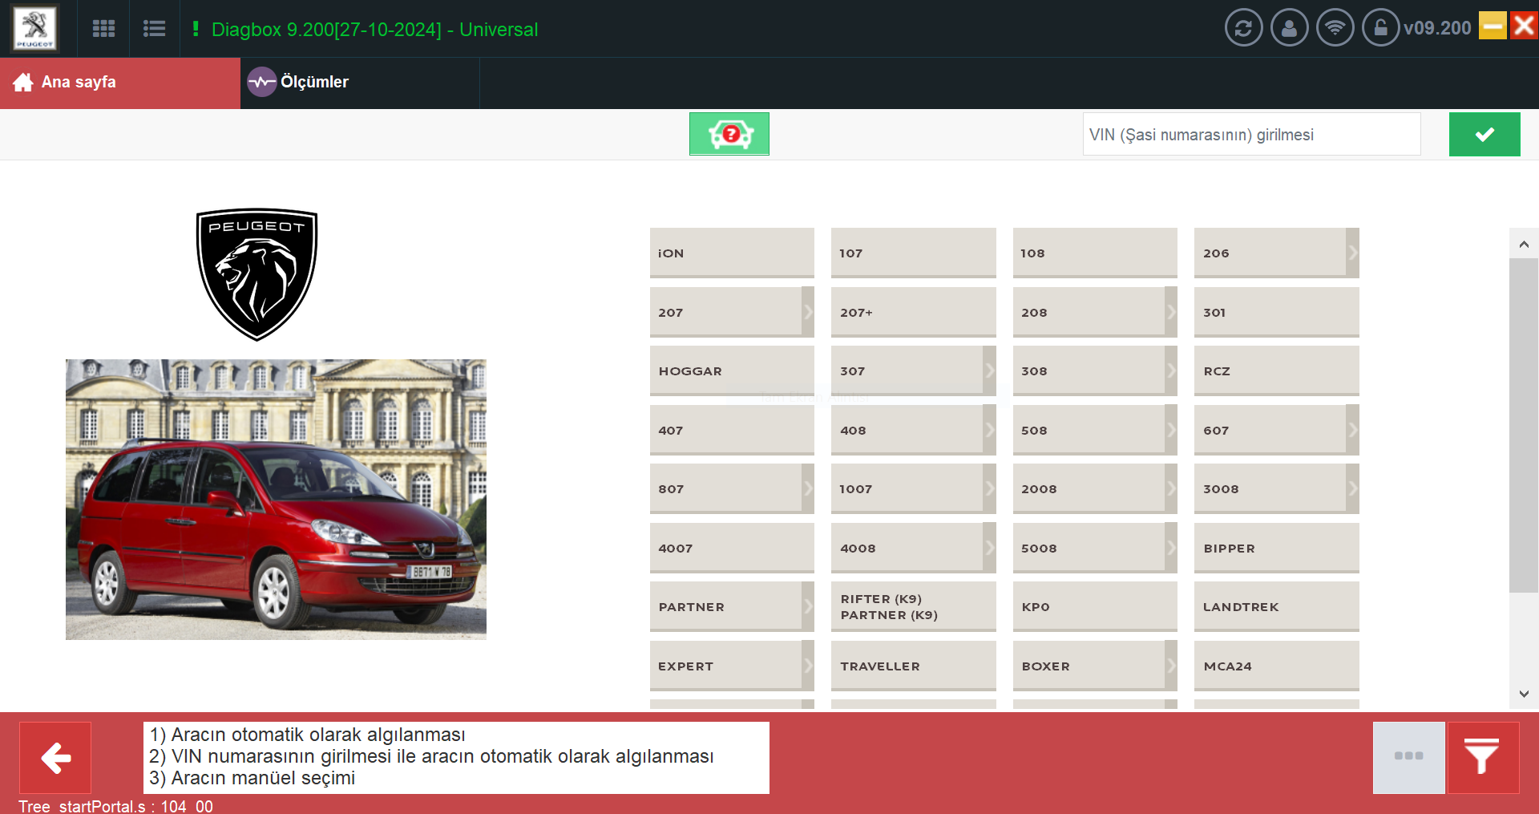The height and width of the screenshot is (814, 1539).
Task: Click the Peugeot logo icon in title bar
Action: 34,28
